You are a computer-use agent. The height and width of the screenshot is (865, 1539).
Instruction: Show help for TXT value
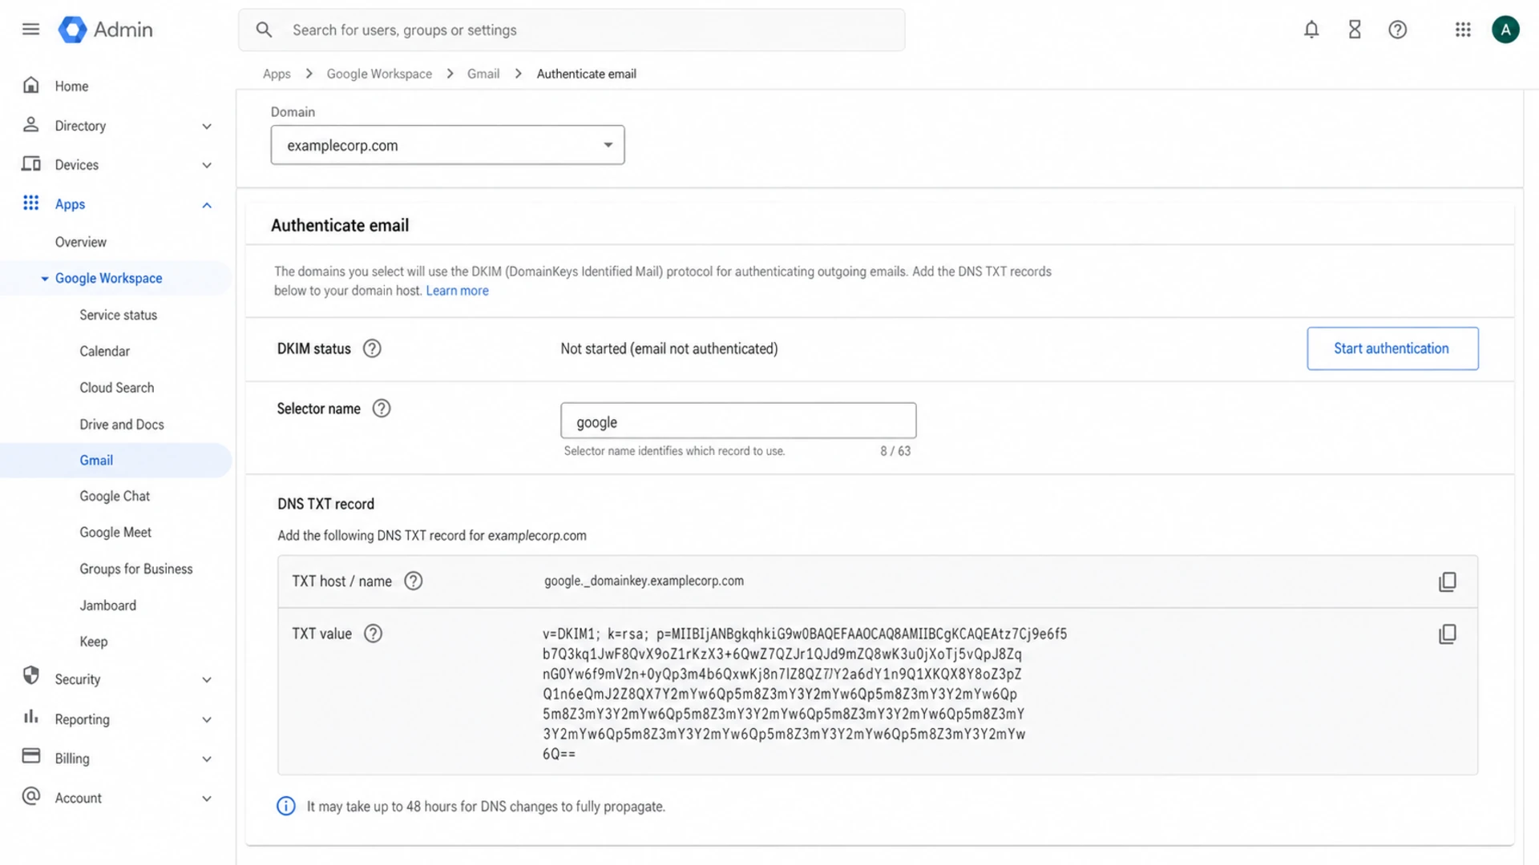(373, 634)
